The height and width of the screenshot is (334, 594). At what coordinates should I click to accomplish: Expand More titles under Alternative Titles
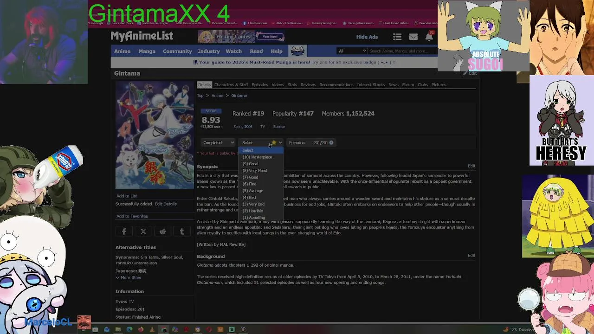tap(128, 277)
